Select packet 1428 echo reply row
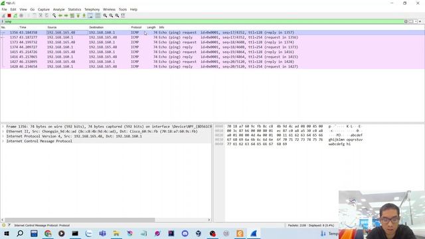425x239 pixels. click(212, 66)
